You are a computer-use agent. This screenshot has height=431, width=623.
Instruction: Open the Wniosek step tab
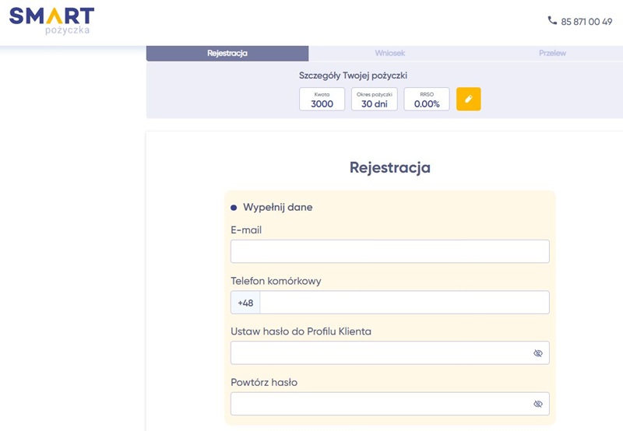(389, 53)
